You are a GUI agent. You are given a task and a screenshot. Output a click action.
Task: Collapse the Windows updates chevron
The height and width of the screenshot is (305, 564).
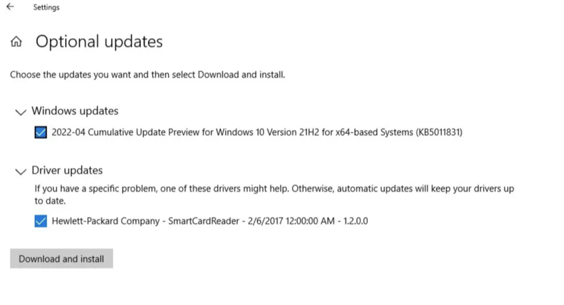20,112
